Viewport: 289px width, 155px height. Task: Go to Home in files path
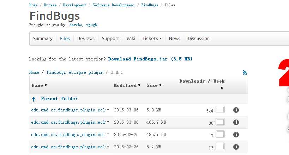[x=34, y=72]
